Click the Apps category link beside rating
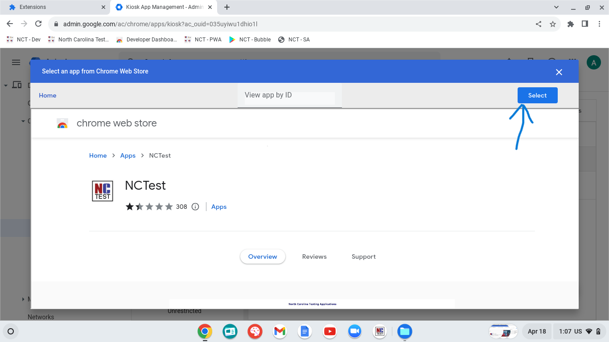609x342 pixels. point(219,207)
